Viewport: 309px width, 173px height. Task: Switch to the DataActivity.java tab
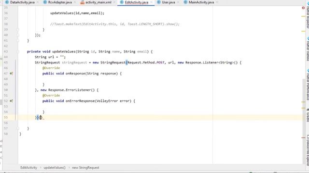22,2
